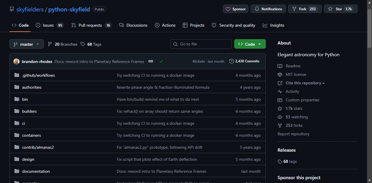
Task: Click the tag icon next to 68 tags under Releases
Action: [280, 162]
